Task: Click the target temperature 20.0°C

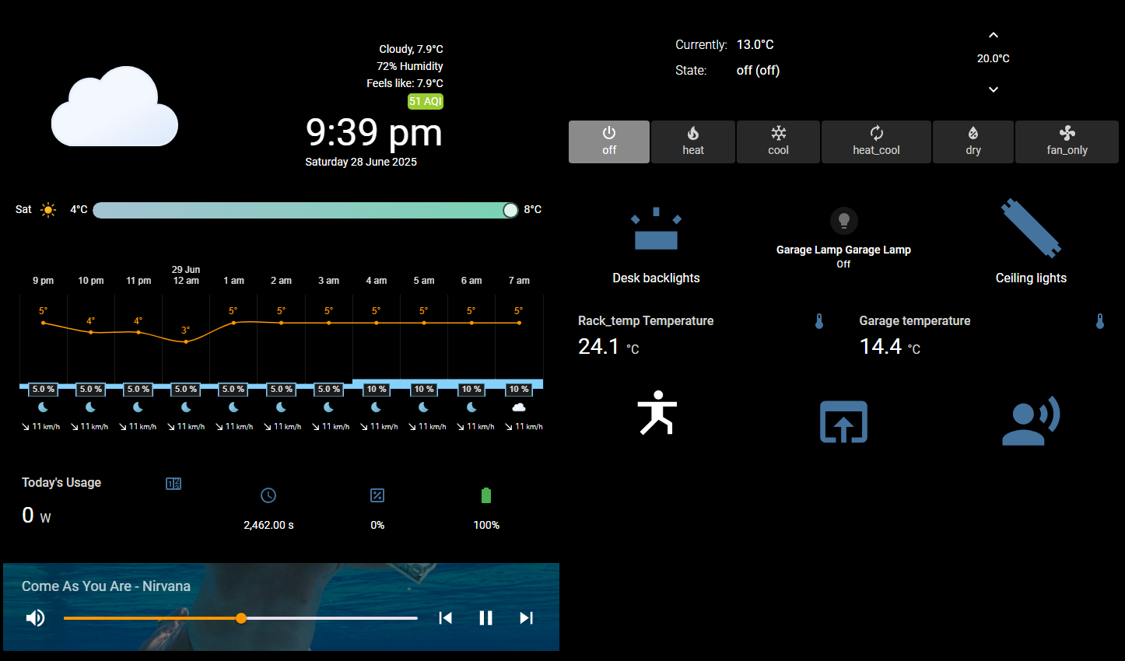Action: pos(994,58)
